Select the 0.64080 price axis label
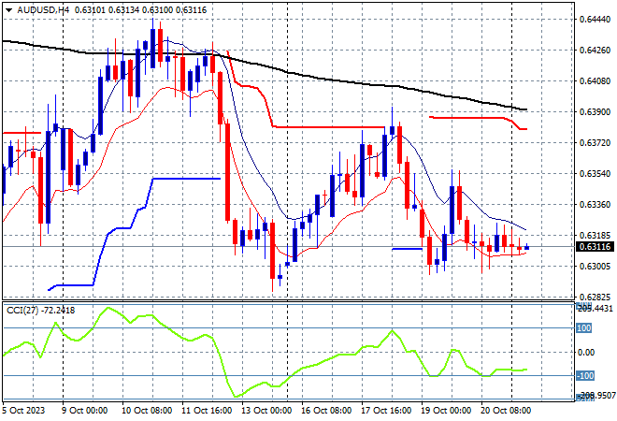 595,81
